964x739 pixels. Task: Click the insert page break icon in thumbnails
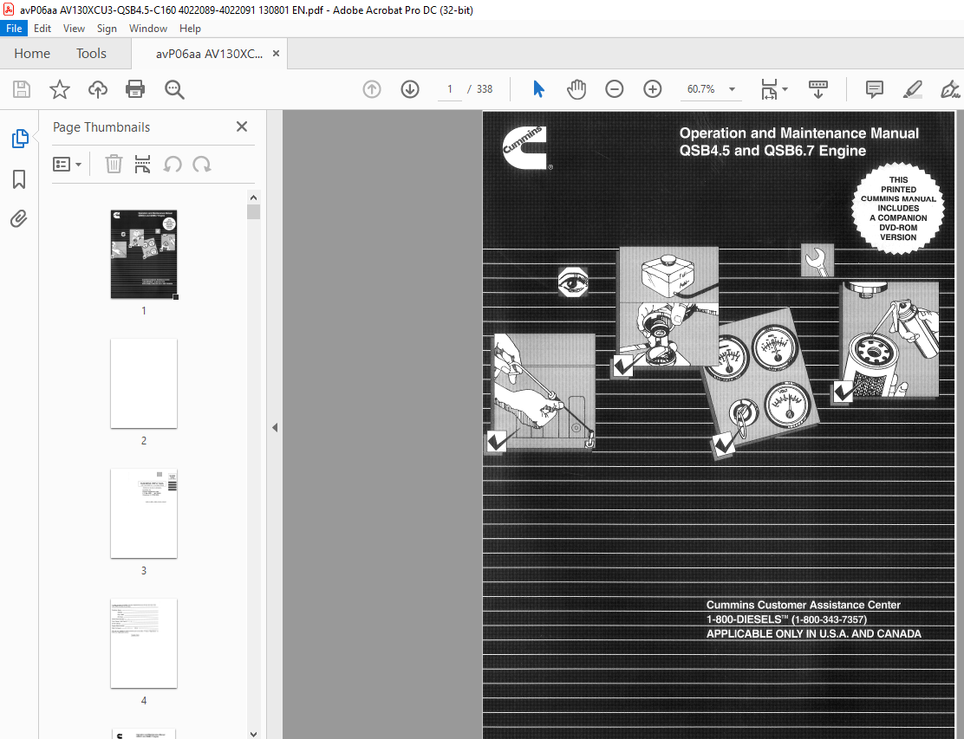click(x=143, y=164)
